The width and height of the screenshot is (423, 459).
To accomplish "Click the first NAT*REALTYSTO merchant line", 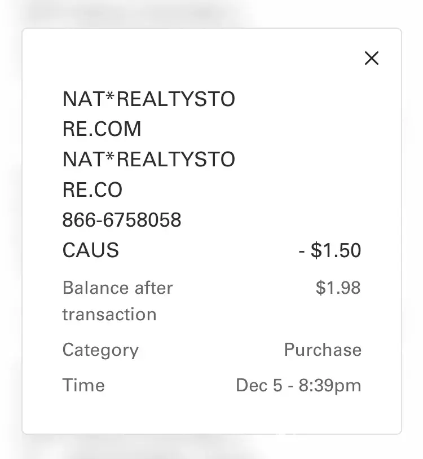I will [x=148, y=99].
